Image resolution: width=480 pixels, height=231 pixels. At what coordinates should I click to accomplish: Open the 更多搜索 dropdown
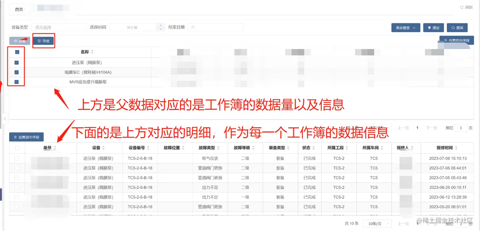click(406, 28)
